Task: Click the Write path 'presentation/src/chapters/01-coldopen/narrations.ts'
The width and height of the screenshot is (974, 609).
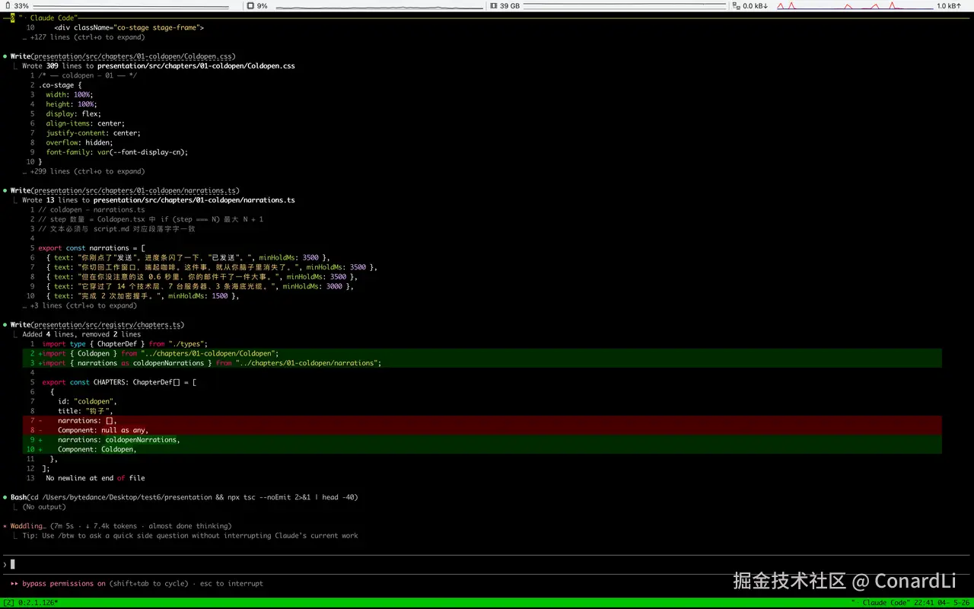Action: (134, 190)
